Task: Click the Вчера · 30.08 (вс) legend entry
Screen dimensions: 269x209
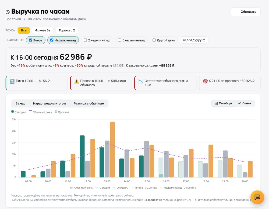Action: coord(144,188)
